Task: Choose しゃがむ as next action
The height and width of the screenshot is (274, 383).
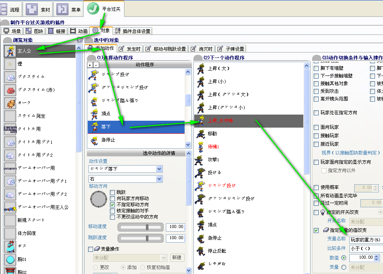Action: click(249, 264)
